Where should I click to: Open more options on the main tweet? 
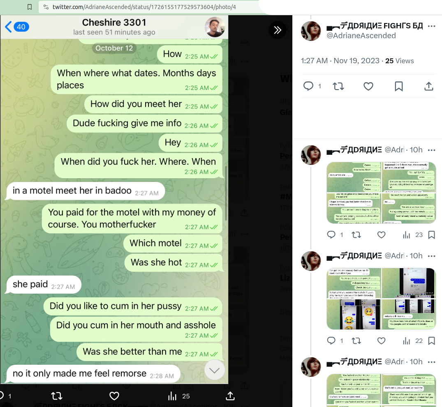tap(431, 26)
